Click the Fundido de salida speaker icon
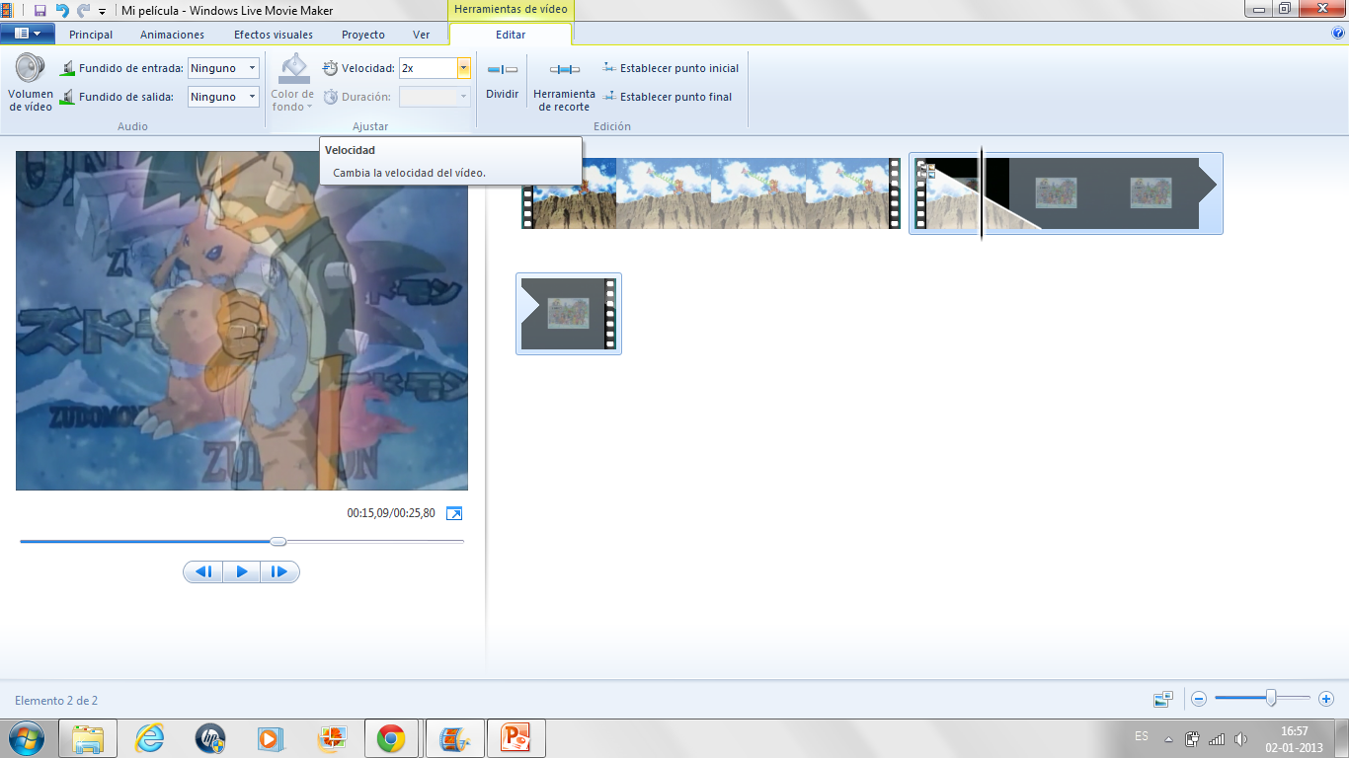The width and height of the screenshot is (1349, 758). pos(67,97)
